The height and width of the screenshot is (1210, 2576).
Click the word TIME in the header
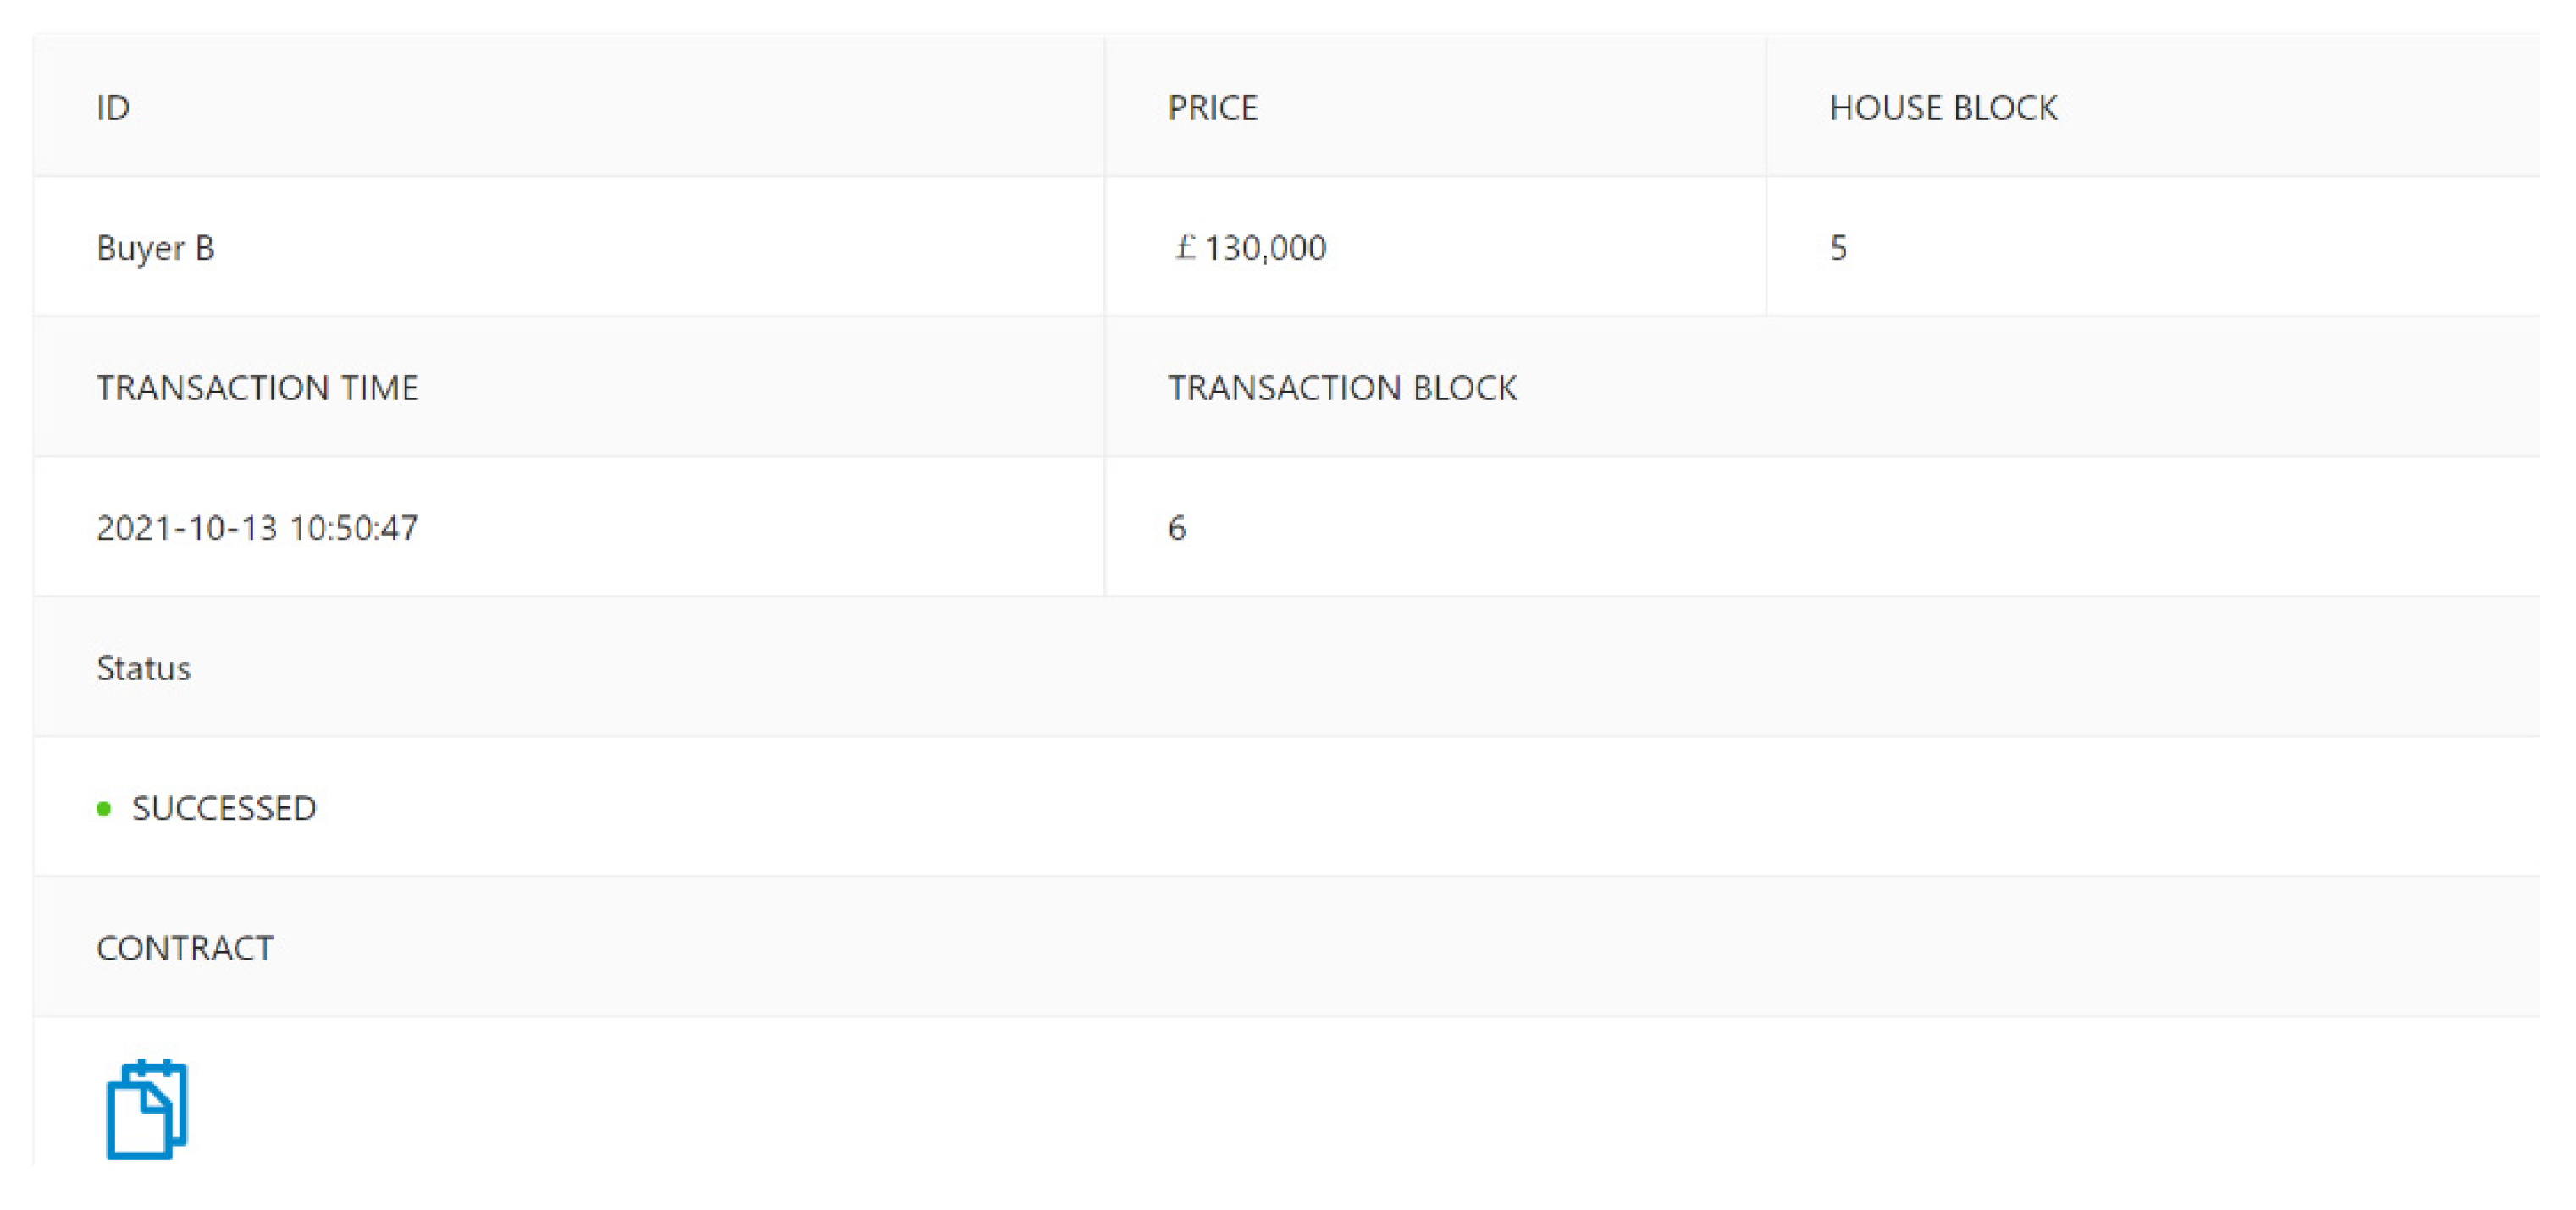tap(379, 388)
